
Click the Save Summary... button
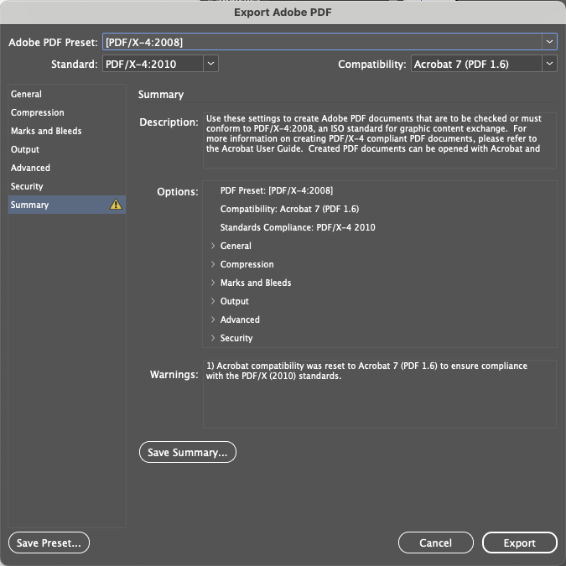tap(188, 452)
